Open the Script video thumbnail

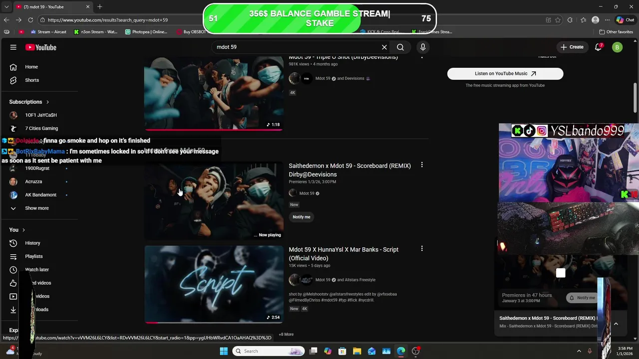tap(214, 284)
